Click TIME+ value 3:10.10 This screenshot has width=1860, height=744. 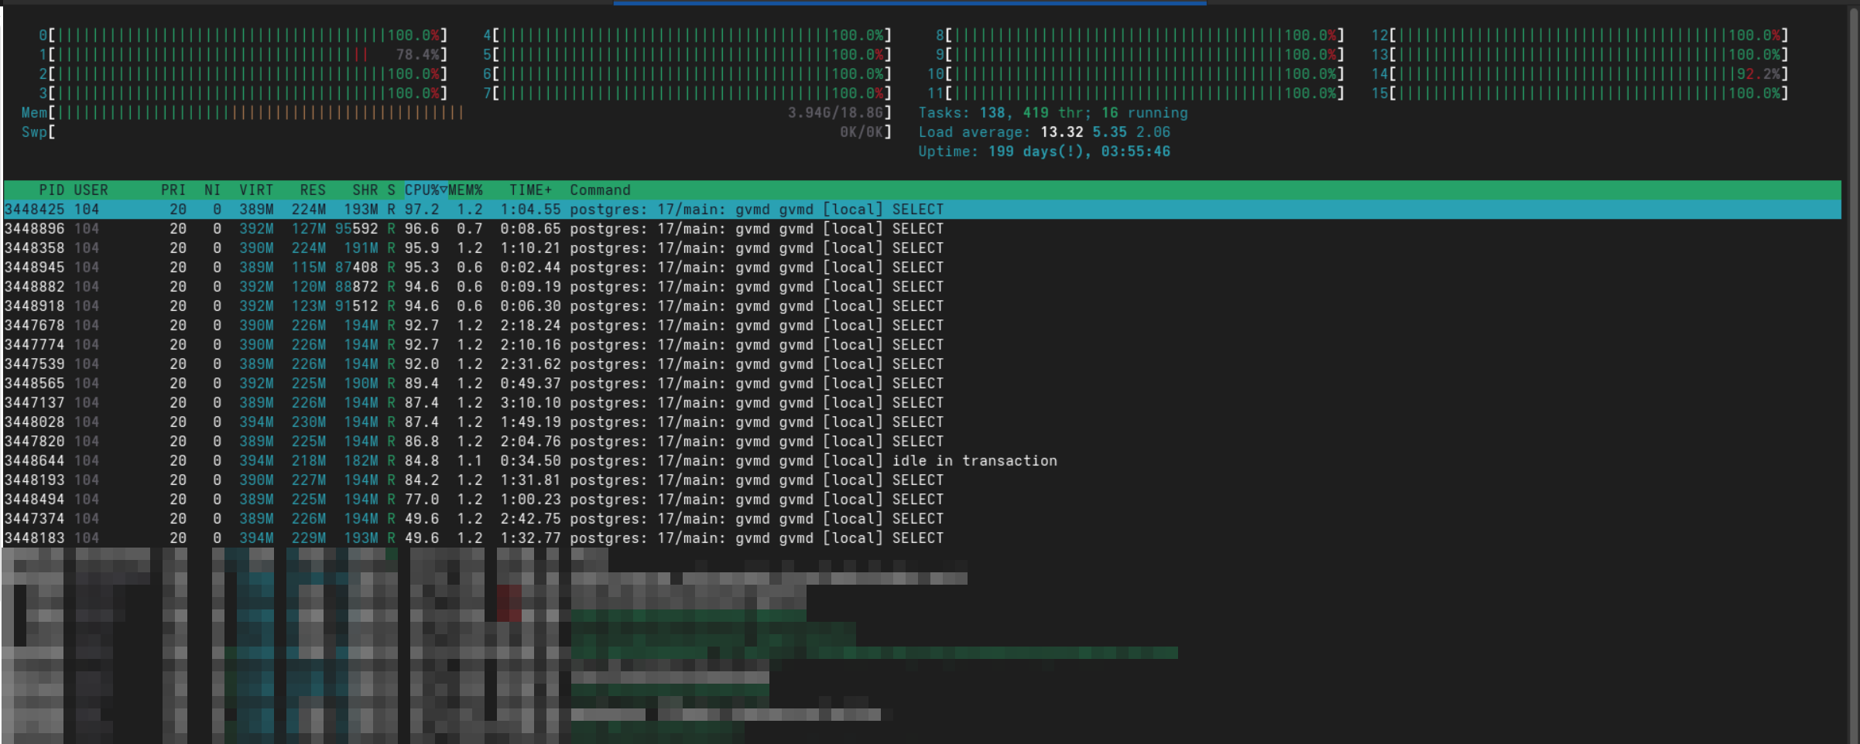[x=530, y=403]
